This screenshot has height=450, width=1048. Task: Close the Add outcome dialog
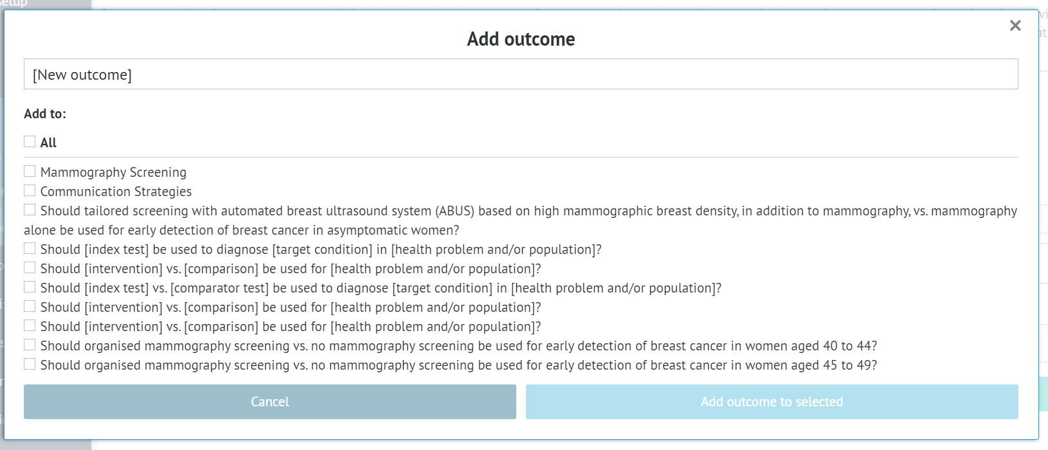pos(1015,26)
